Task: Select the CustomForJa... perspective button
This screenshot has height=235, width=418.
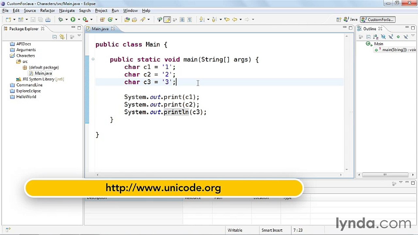Action: click(x=378, y=20)
